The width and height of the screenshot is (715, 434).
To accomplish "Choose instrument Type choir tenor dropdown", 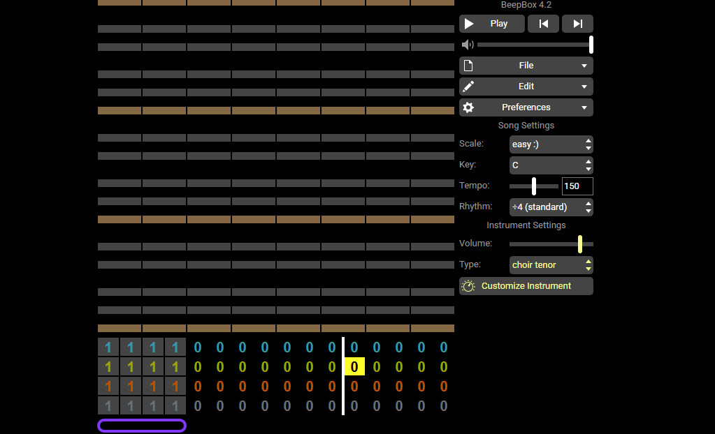I will 551,265.
